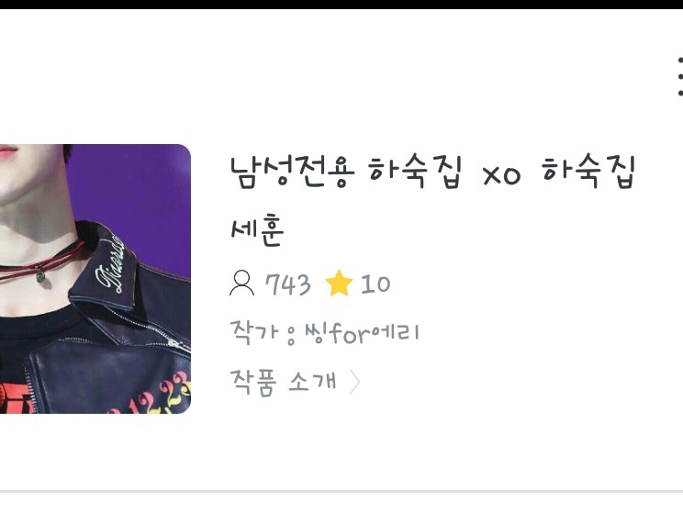Open the story cover thumbnail image

[95, 279]
